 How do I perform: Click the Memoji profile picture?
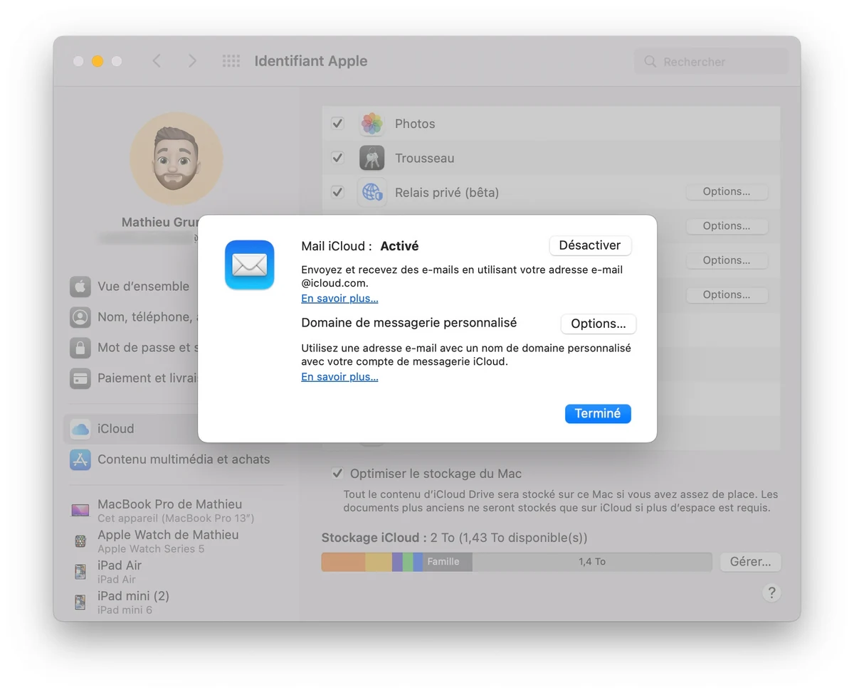pos(176,159)
